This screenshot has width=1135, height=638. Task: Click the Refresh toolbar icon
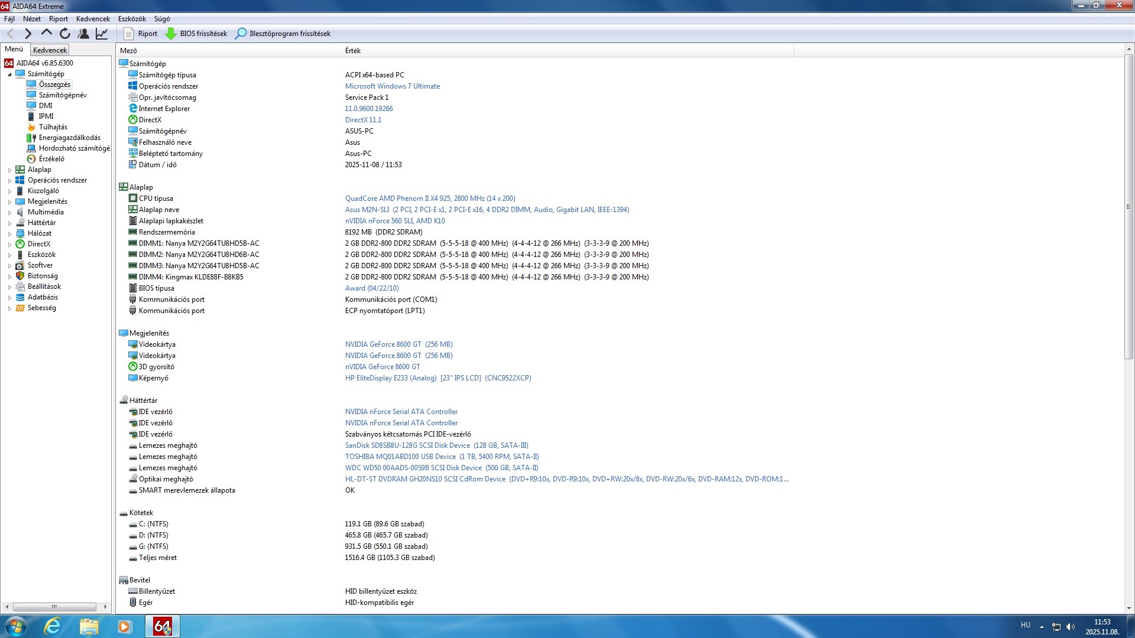[65, 34]
